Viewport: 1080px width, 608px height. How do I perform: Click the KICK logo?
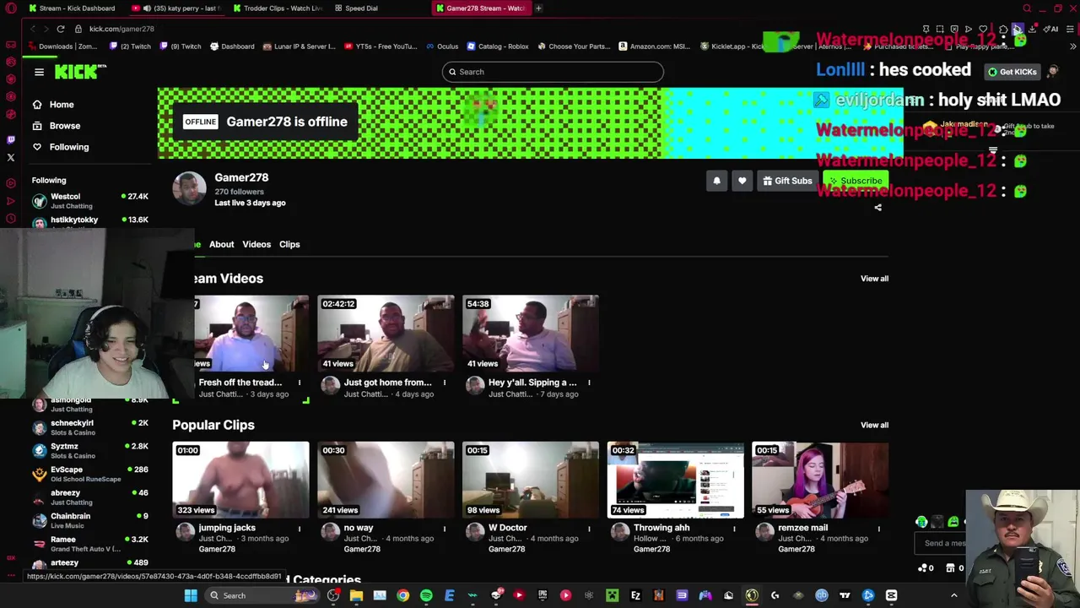[x=80, y=73]
